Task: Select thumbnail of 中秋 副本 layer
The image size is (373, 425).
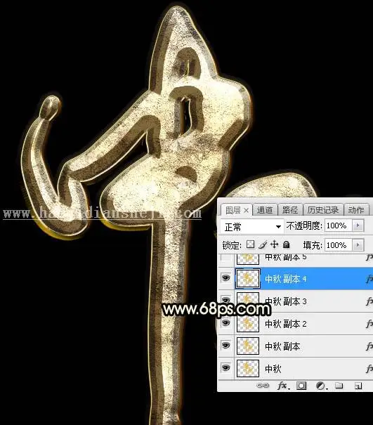Action: click(x=248, y=346)
